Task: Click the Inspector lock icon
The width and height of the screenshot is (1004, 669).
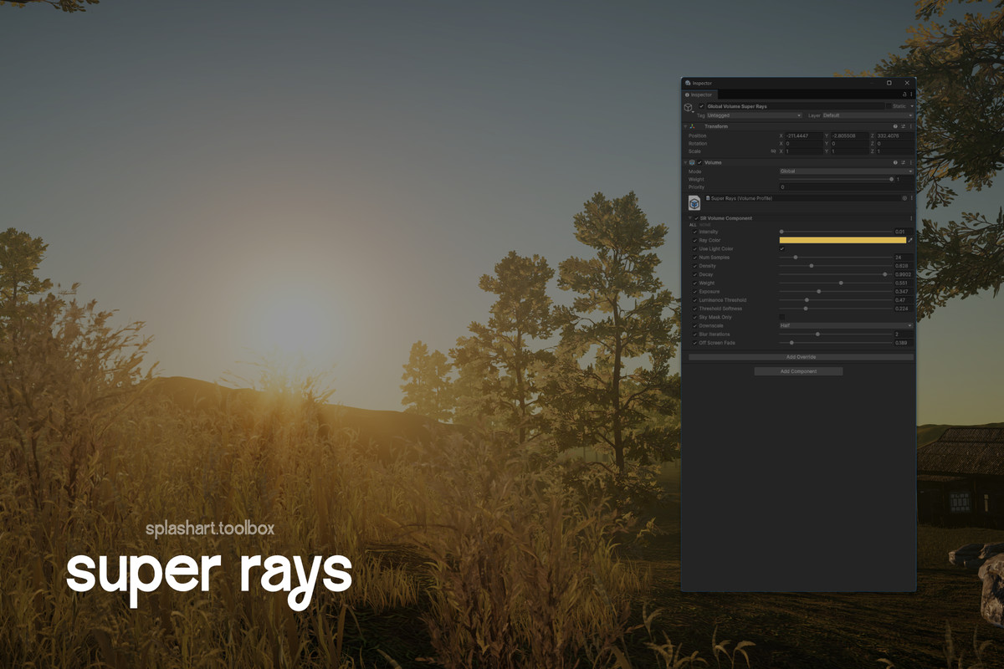Action: [x=904, y=94]
